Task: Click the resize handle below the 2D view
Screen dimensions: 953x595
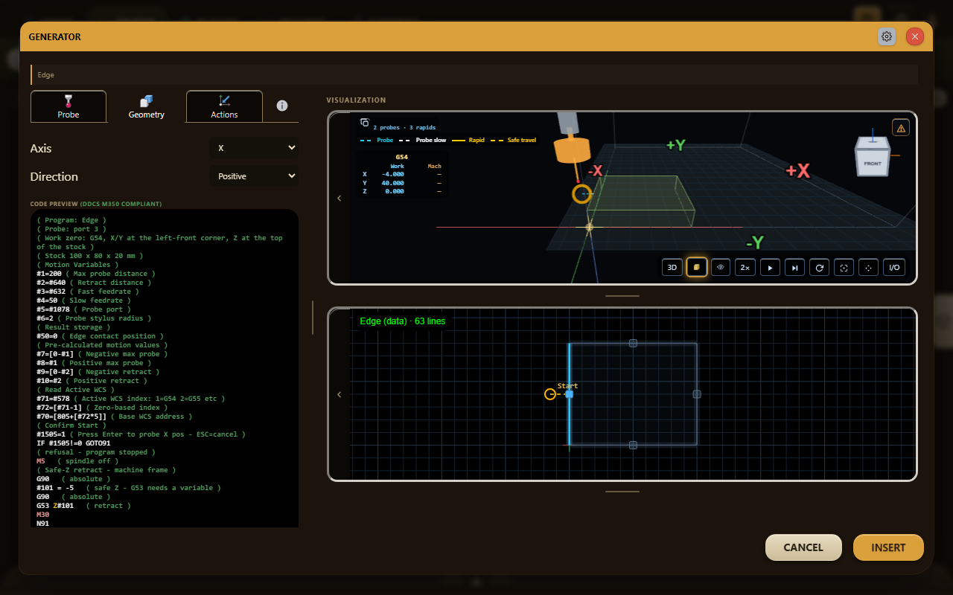Action: point(622,491)
